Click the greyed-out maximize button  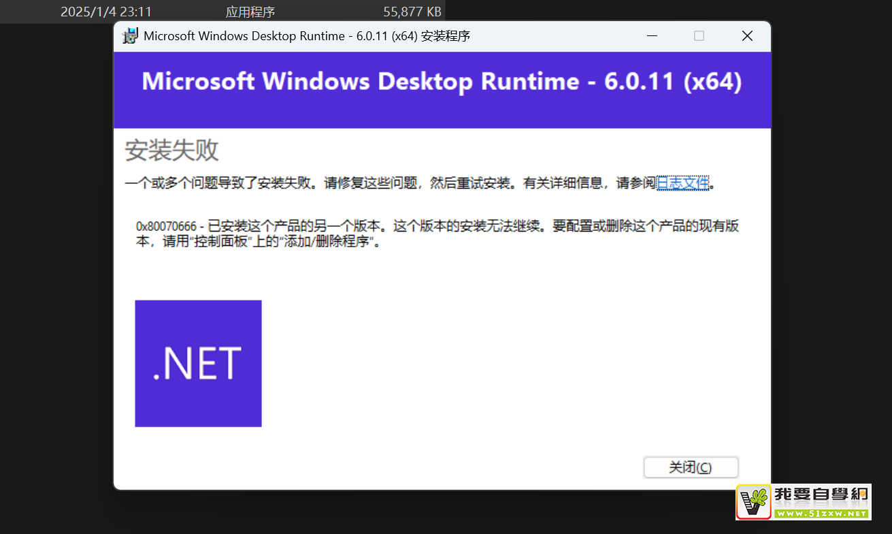point(699,36)
